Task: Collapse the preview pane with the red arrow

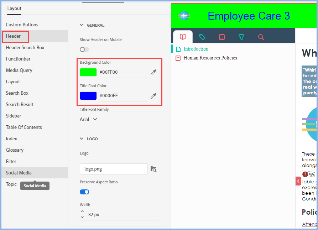Action: pos(298,181)
